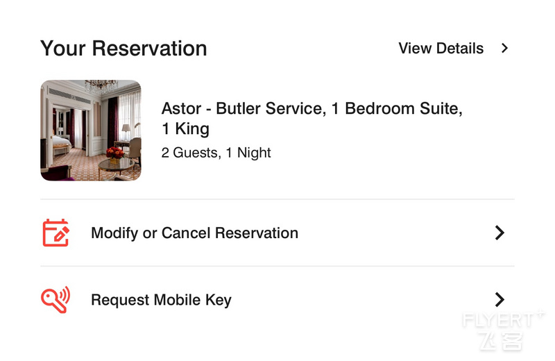Click the red mobile key icon
Screen dimensions: 555x361
(55, 300)
